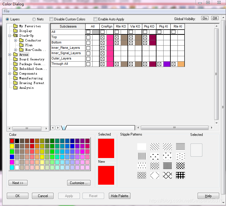The width and height of the screenshot is (226, 206).
Task: Choose the square grid stipple pattern
Action: click(167, 166)
